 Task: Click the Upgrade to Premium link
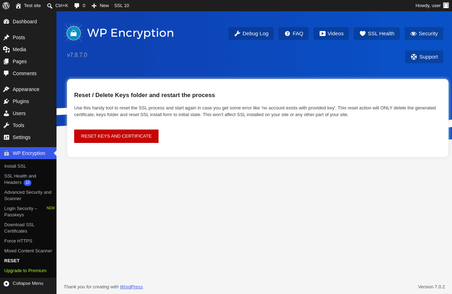(x=25, y=271)
